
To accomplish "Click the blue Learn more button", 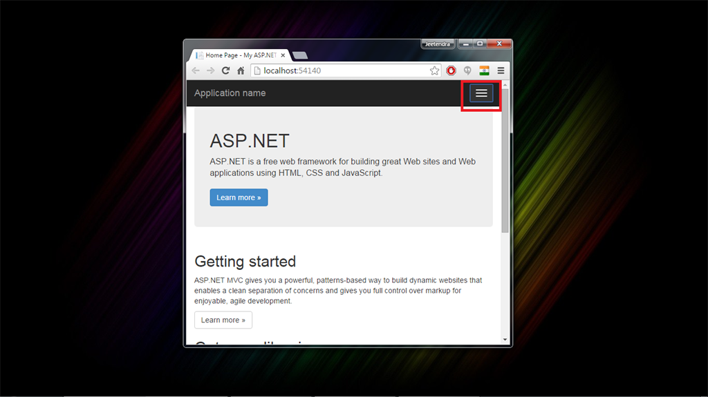I will point(239,197).
